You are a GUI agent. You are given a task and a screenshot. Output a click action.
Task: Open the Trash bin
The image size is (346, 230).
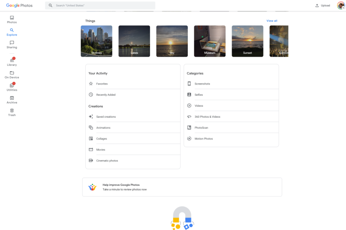coord(12,112)
